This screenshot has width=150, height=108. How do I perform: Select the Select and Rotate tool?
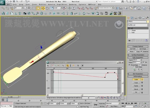[47, 8]
